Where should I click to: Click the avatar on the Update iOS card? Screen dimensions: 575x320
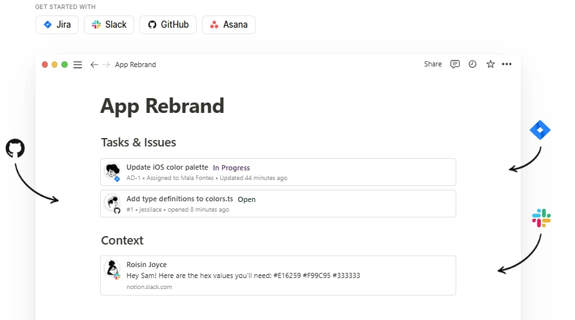[112, 171]
